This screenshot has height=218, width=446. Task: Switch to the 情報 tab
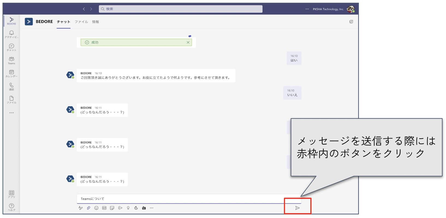(x=96, y=22)
